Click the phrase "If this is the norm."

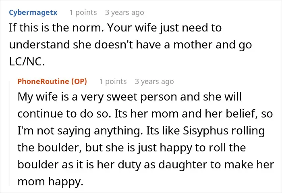(x=56, y=28)
